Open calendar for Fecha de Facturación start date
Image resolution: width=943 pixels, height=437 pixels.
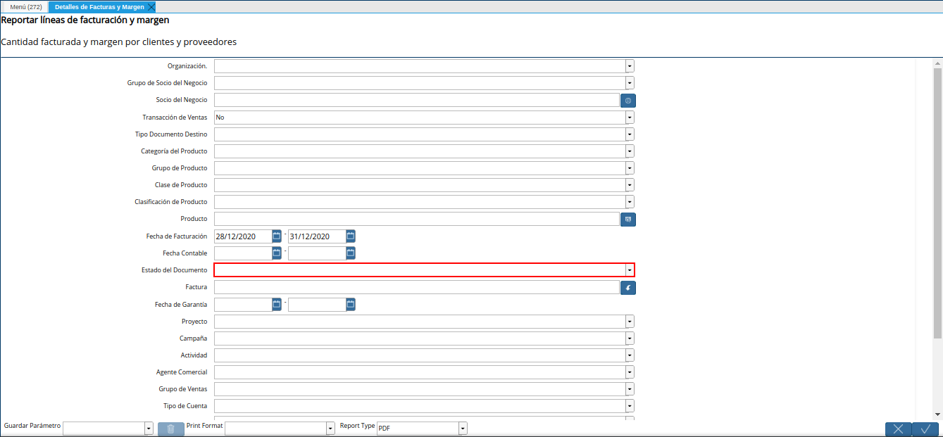point(277,236)
